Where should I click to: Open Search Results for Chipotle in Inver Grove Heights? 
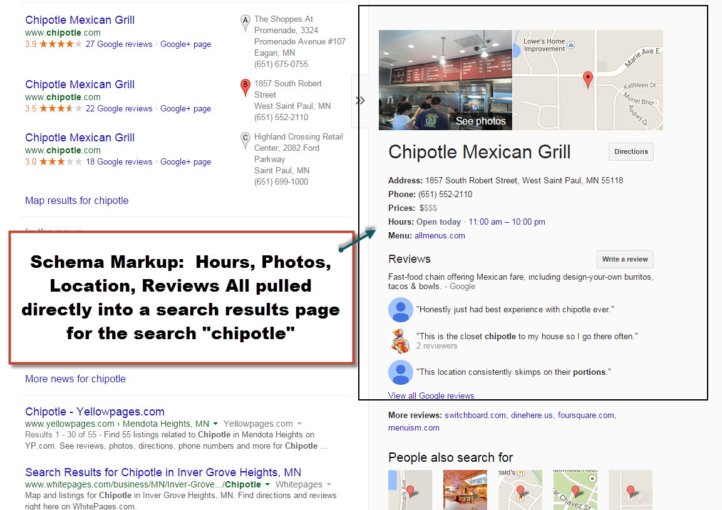coord(163,472)
